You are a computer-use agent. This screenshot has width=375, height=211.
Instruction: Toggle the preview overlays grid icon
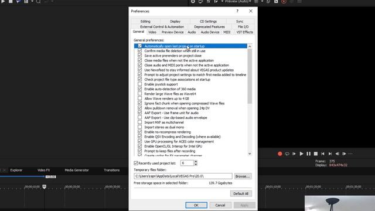[256, 1]
